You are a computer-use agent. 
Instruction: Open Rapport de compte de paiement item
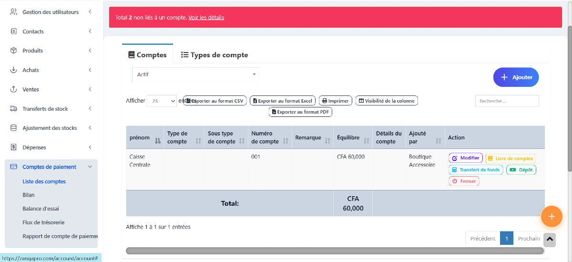60,236
